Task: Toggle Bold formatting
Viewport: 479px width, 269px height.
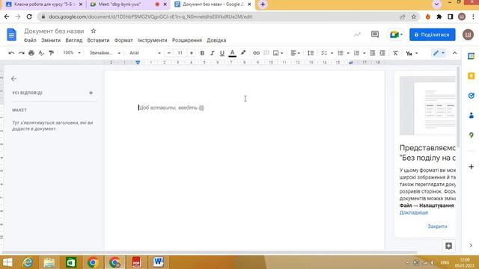Action: [202, 53]
